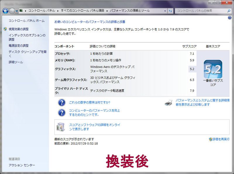
Task: Click the gaming graphics subscore 6.5
Action: (192, 80)
